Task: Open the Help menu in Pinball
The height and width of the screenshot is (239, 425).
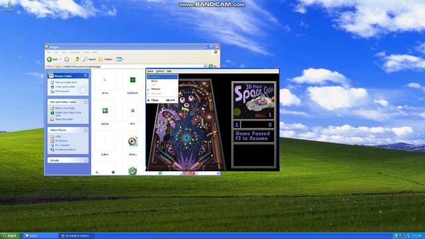Action: pos(169,71)
